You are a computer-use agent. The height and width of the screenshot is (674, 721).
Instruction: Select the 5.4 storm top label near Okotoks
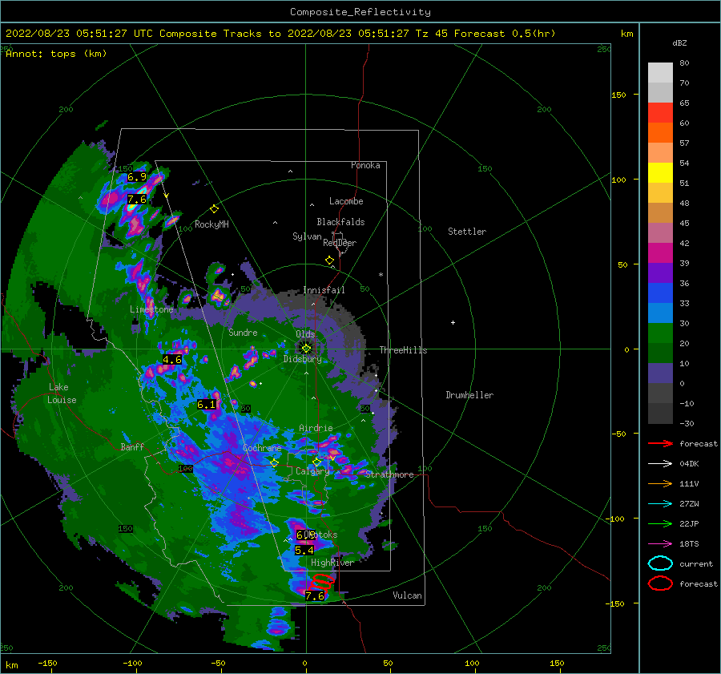(x=304, y=551)
